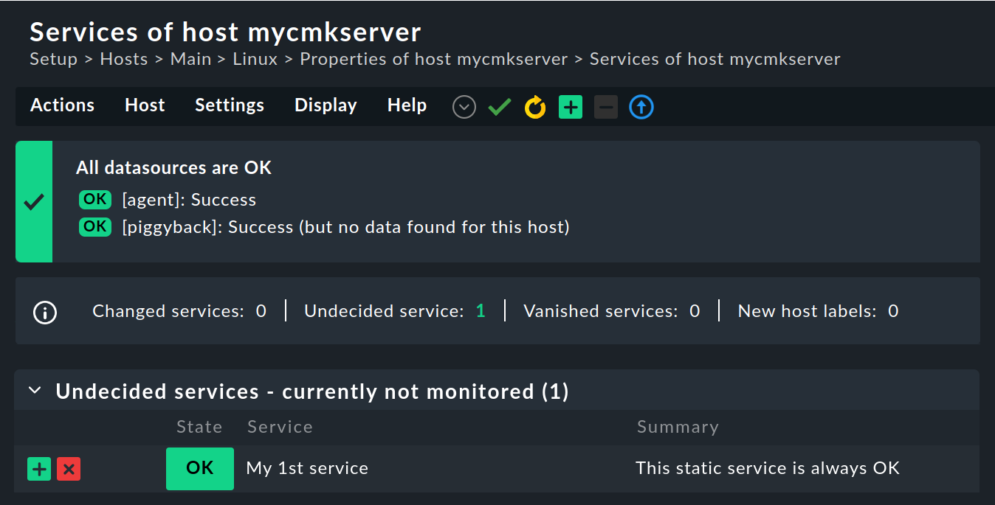The image size is (995, 505).
Task: Disable My 1st service with the red X icon
Action: click(x=69, y=469)
